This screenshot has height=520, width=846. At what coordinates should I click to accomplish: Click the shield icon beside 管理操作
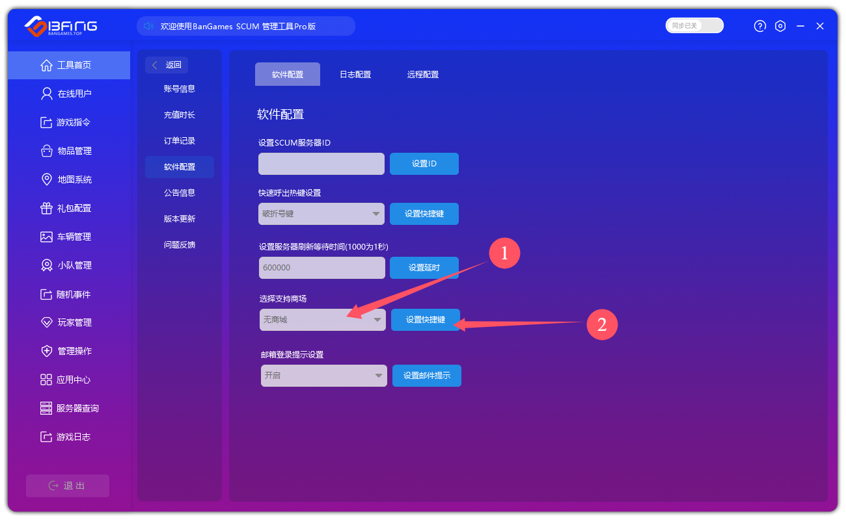point(46,351)
